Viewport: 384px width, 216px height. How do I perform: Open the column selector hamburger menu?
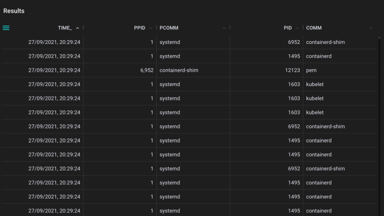coord(6,28)
